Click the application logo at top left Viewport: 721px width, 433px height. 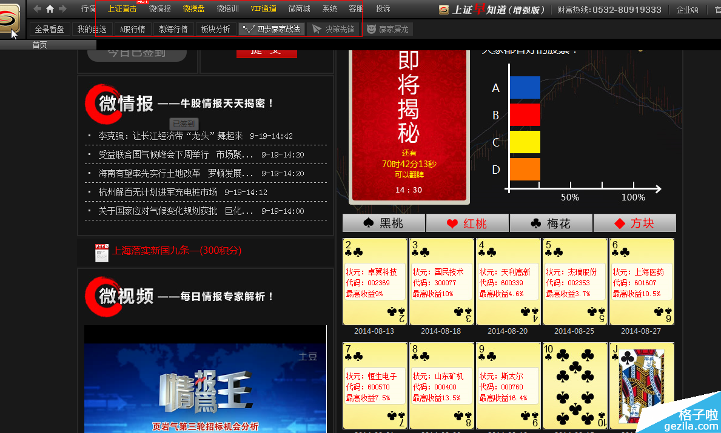[x=12, y=18]
